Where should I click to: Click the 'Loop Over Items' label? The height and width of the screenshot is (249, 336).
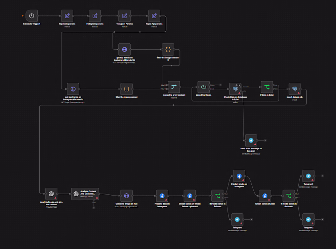[204, 95]
